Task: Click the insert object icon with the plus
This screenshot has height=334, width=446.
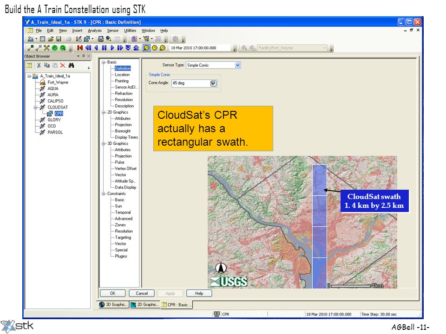Action: pyautogui.click(x=79, y=39)
